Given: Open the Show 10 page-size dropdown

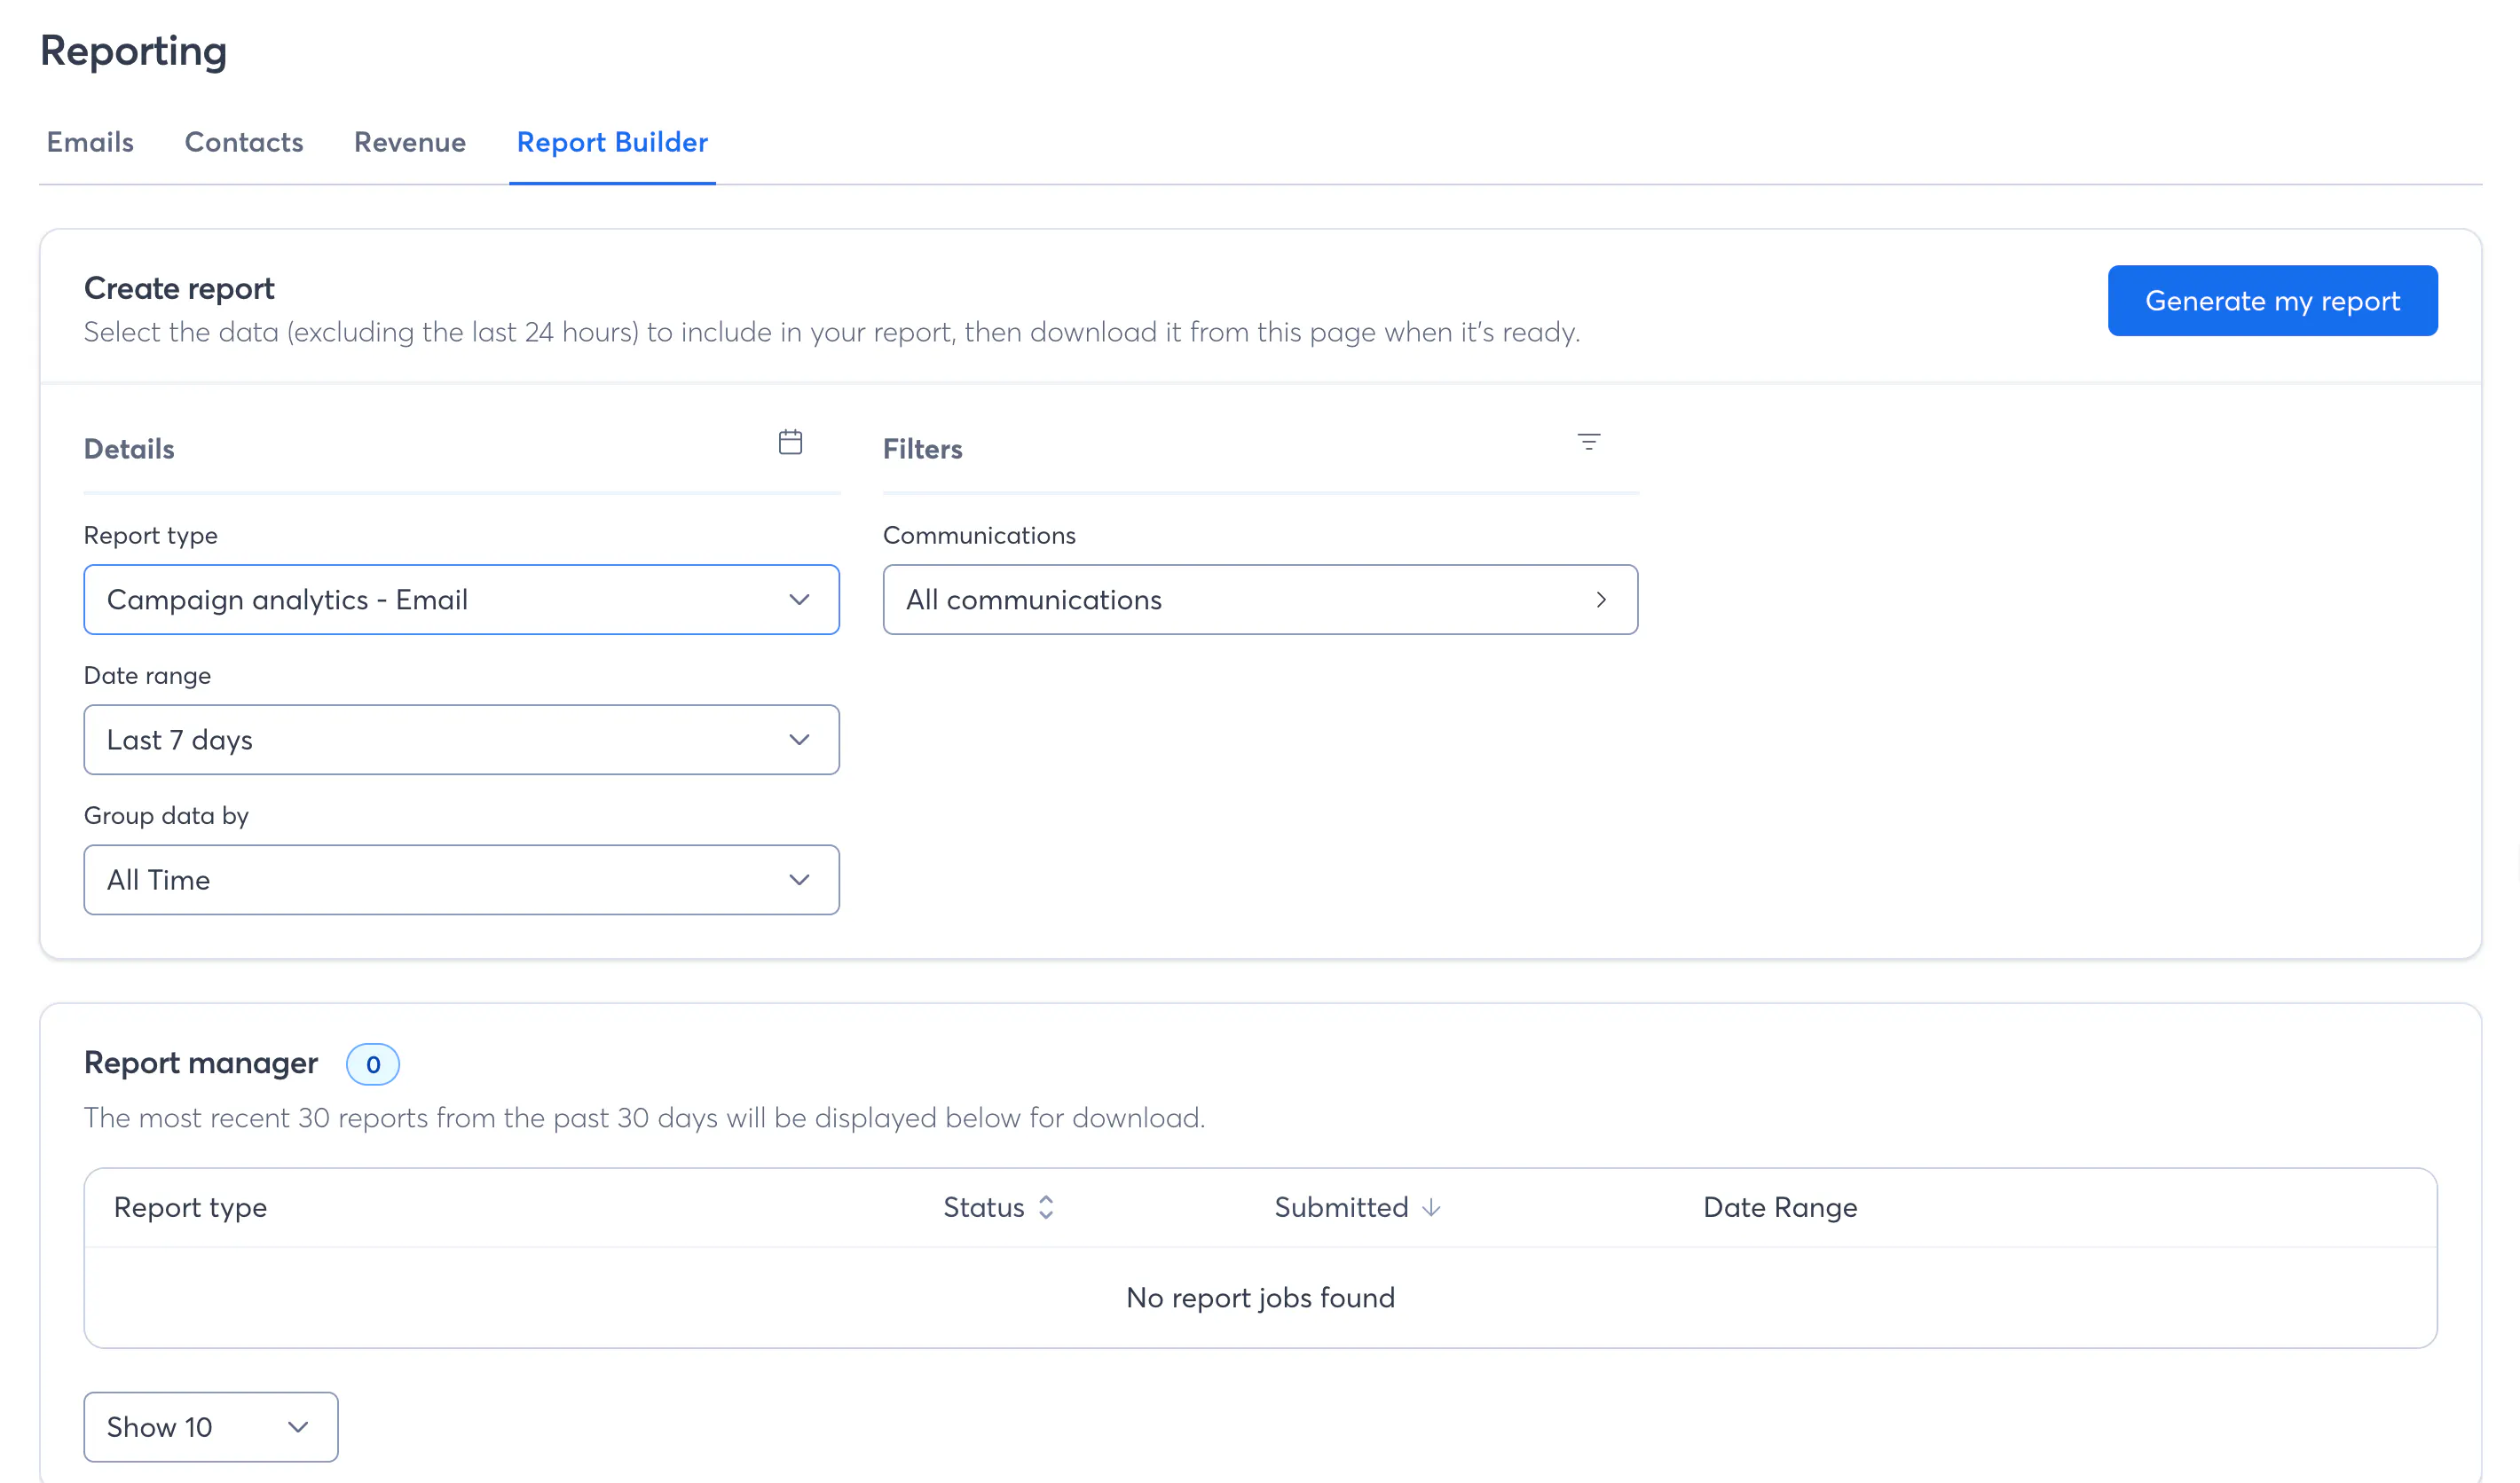Looking at the screenshot, I should (x=190, y=1427).
